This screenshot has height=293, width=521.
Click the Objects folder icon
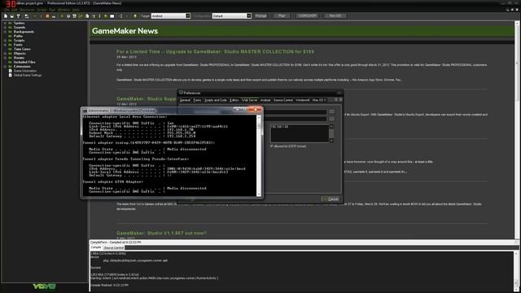pos(10,54)
